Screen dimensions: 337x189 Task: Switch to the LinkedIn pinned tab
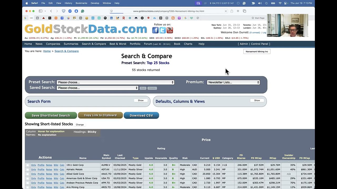point(111,18)
